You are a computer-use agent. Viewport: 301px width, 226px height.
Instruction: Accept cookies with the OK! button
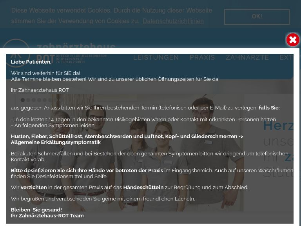[x=257, y=17]
